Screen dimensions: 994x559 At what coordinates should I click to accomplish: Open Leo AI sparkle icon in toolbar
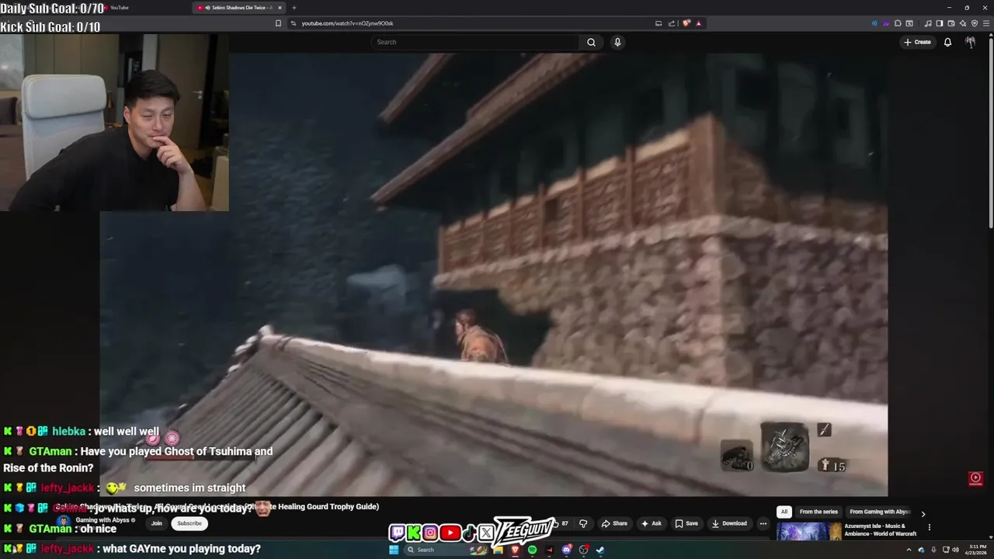pyautogui.click(x=963, y=23)
